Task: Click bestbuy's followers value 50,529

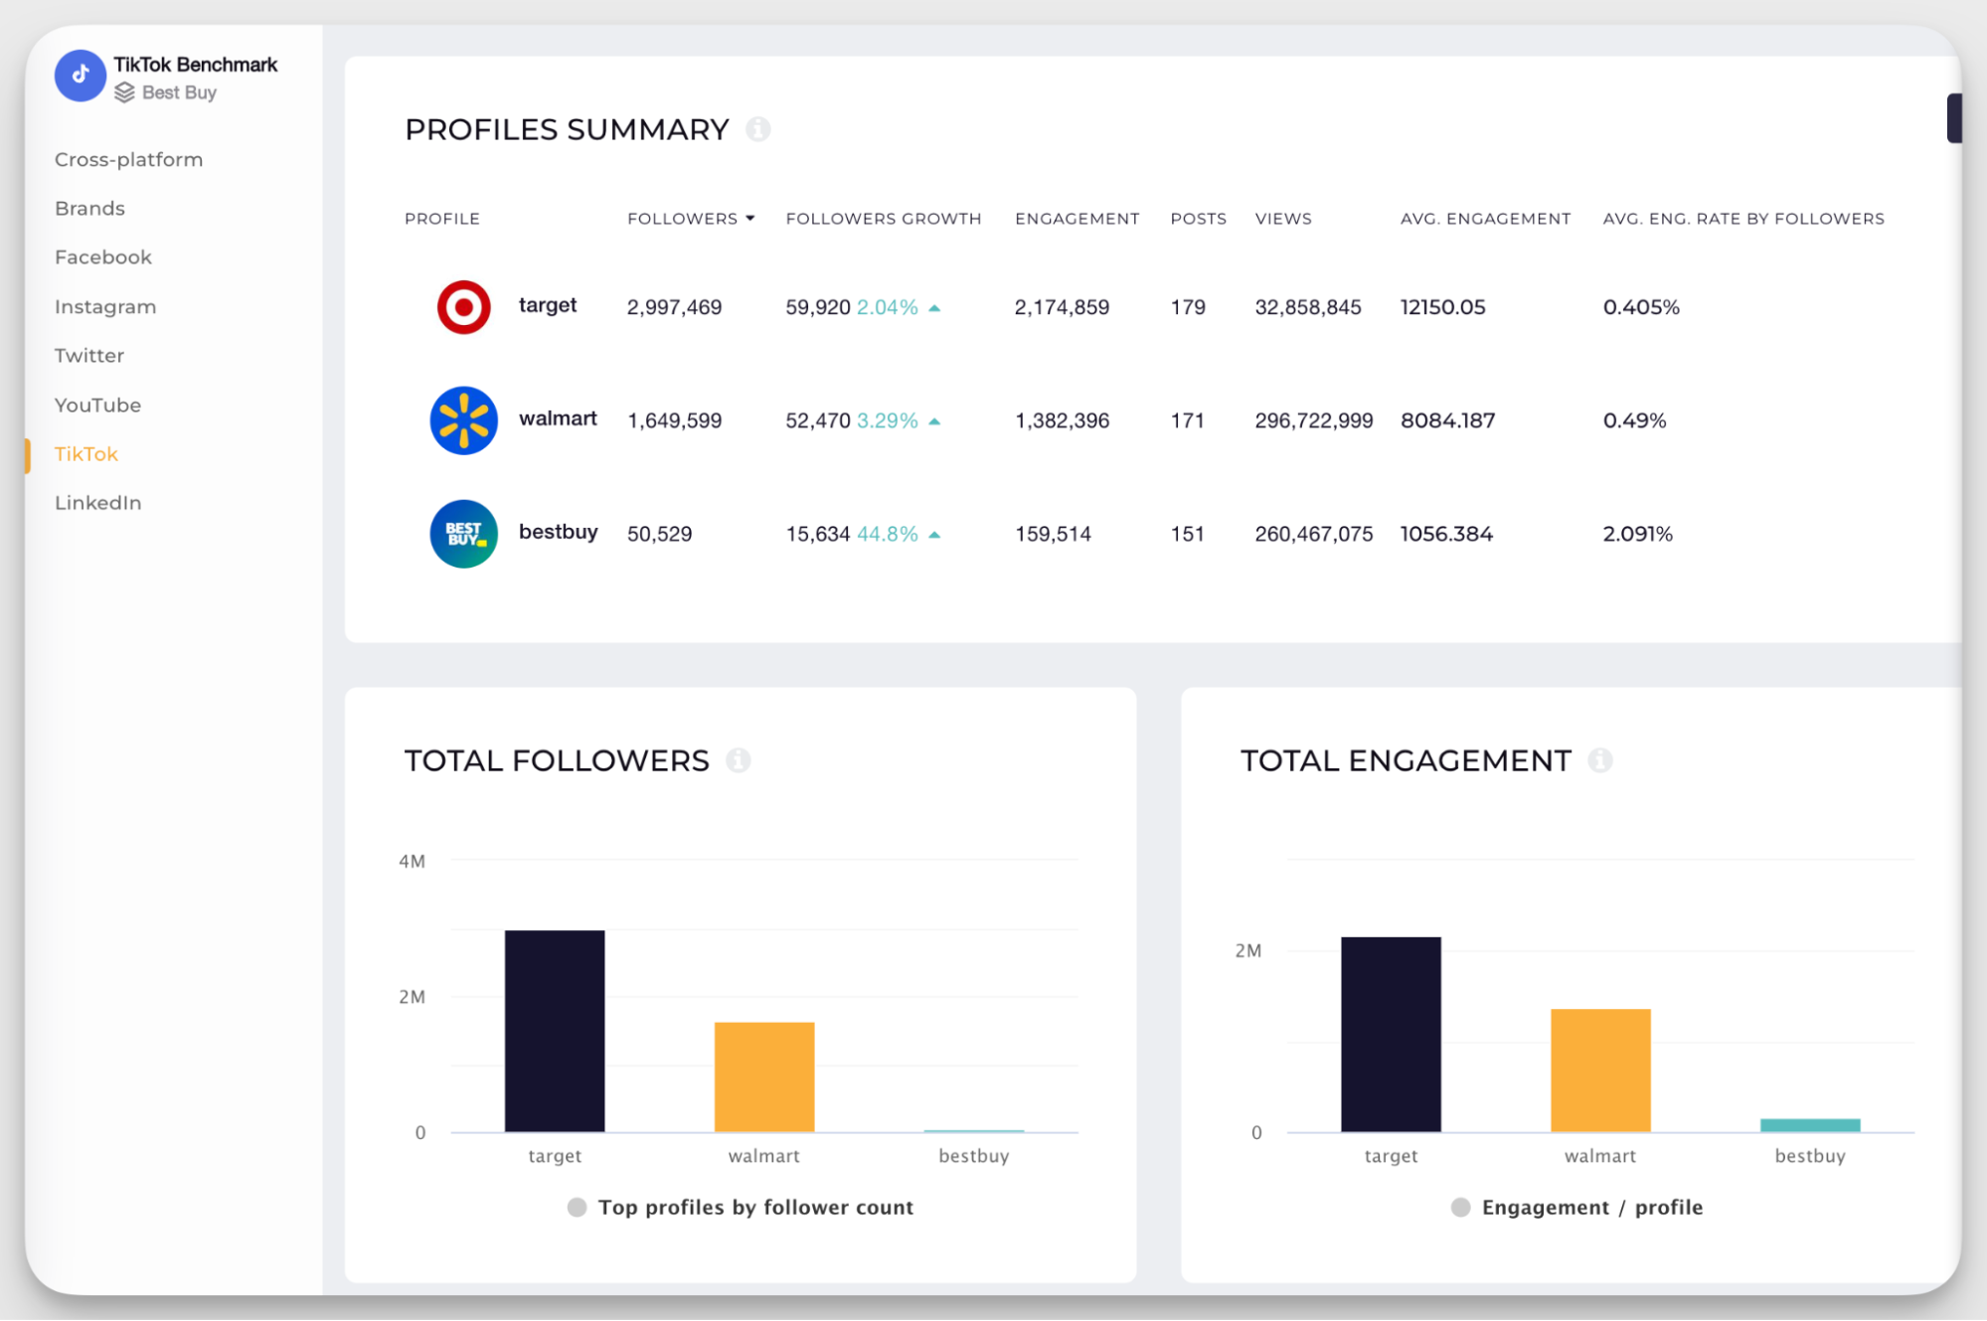Action: (660, 534)
